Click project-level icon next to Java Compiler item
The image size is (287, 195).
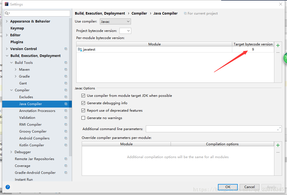click(x=66, y=104)
